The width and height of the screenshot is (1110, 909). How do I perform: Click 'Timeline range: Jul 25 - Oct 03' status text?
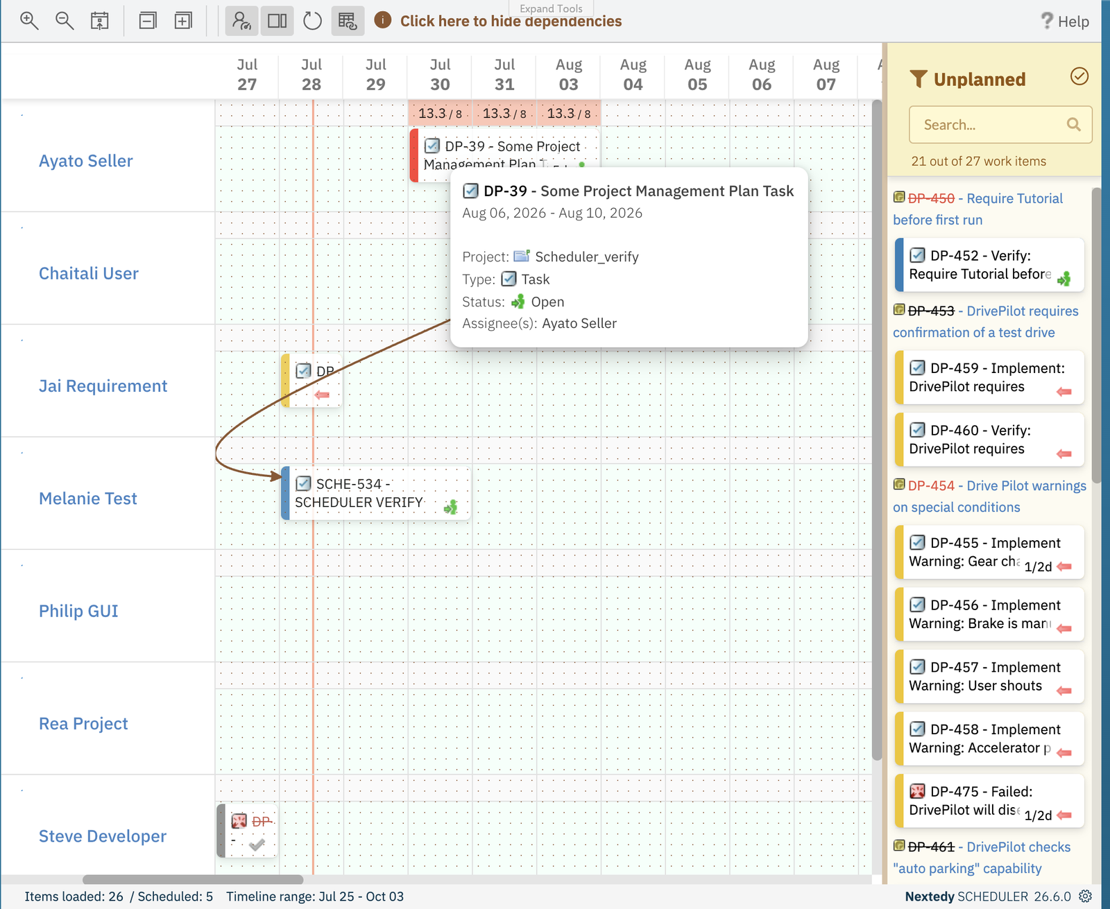pos(315,897)
